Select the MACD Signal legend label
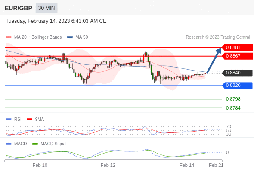Screen dimensions: 254x172 [54, 144]
